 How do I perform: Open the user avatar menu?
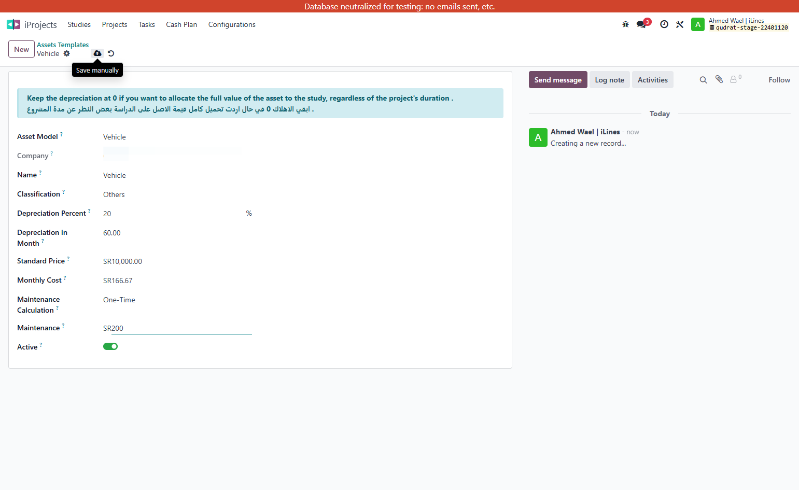click(698, 24)
